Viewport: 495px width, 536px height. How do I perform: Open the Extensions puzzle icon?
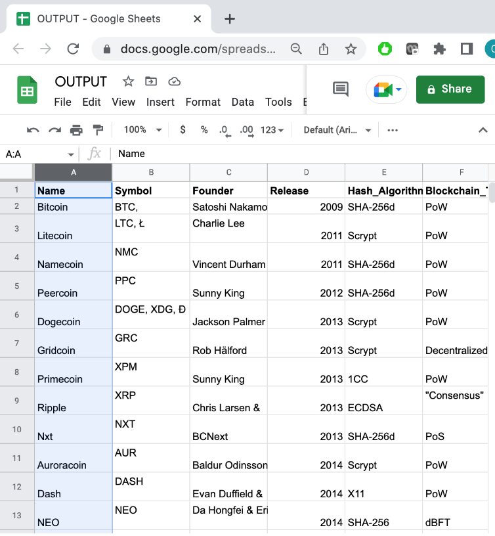[x=440, y=49]
